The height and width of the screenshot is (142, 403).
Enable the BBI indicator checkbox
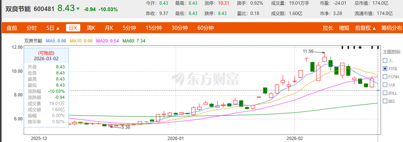385,101
